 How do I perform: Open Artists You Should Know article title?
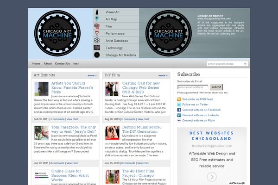[x=72, y=87]
